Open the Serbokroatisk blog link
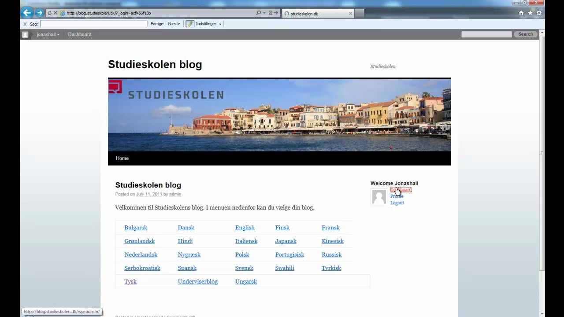 pos(142,268)
